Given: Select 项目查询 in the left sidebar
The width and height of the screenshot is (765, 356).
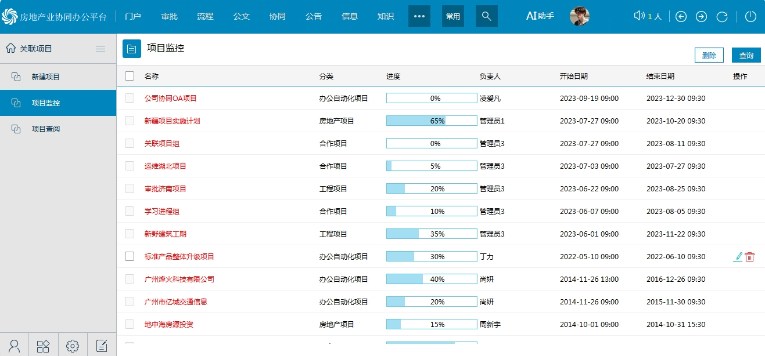Looking at the screenshot, I should tap(46, 129).
